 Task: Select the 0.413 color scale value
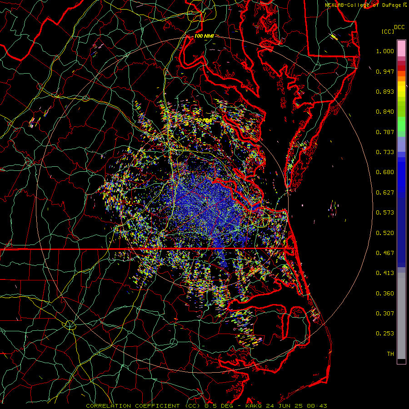click(x=385, y=273)
